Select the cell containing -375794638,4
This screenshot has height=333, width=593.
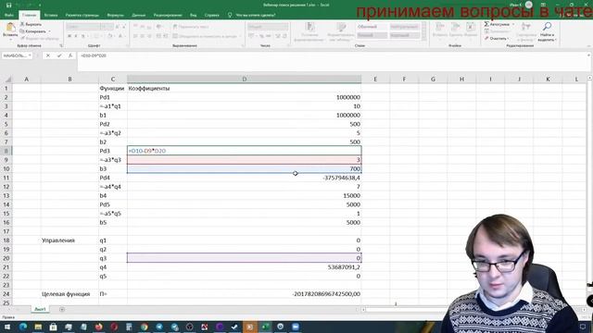[x=245, y=178]
